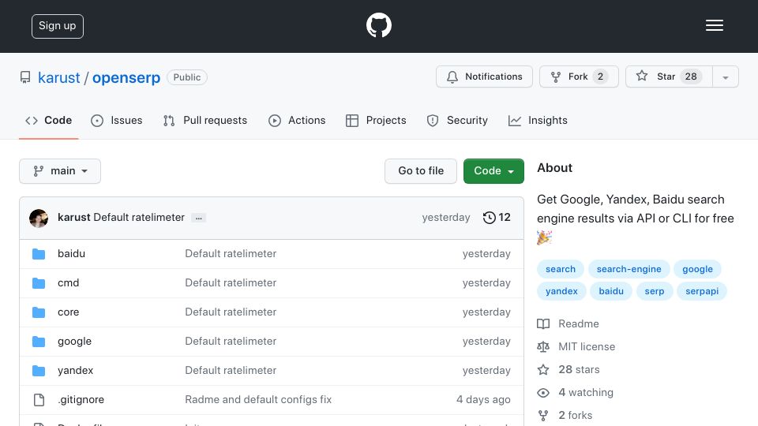Click the cmd folder icon
Screen dimensions: 758x426
point(39,283)
